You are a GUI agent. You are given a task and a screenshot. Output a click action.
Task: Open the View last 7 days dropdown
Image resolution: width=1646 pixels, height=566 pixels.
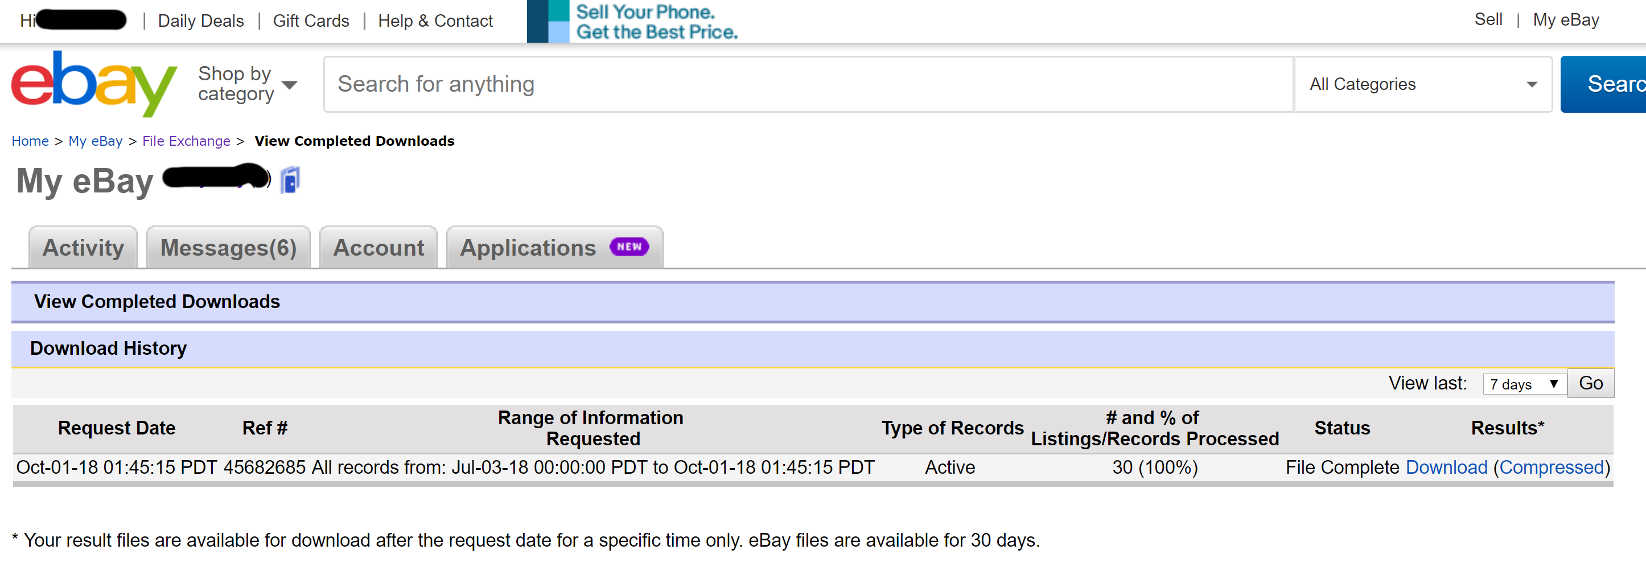click(x=1524, y=384)
